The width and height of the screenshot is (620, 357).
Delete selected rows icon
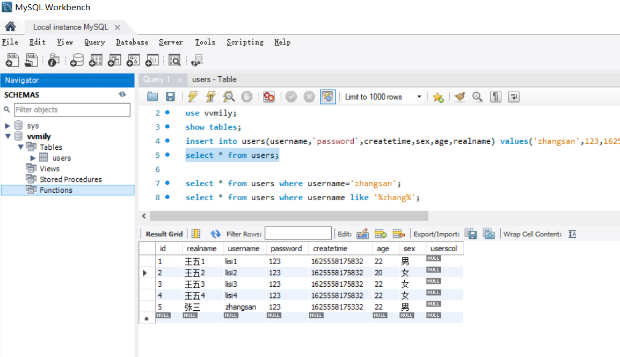coord(398,234)
